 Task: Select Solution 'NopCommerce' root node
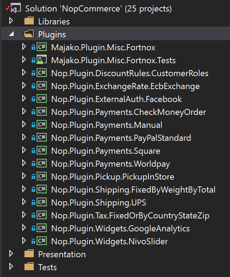tap(98, 8)
